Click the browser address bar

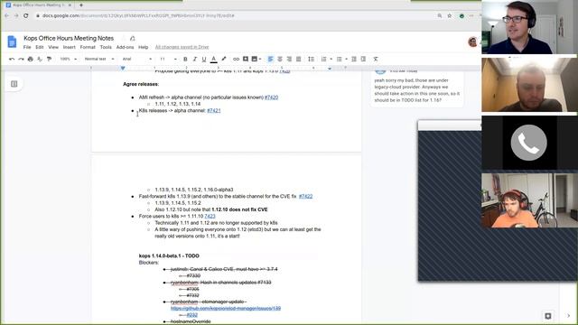click(236, 16)
